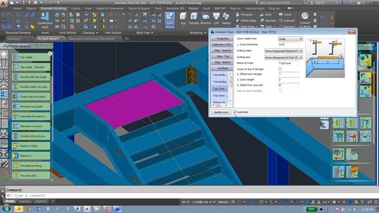Click the Name of Grate input field
This screenshot has width=379, height=213.
(x=288, y=63)
